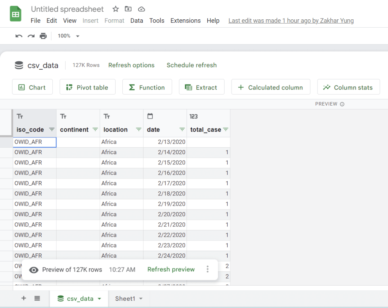Add a Calculated column

[x=271, y=87]
